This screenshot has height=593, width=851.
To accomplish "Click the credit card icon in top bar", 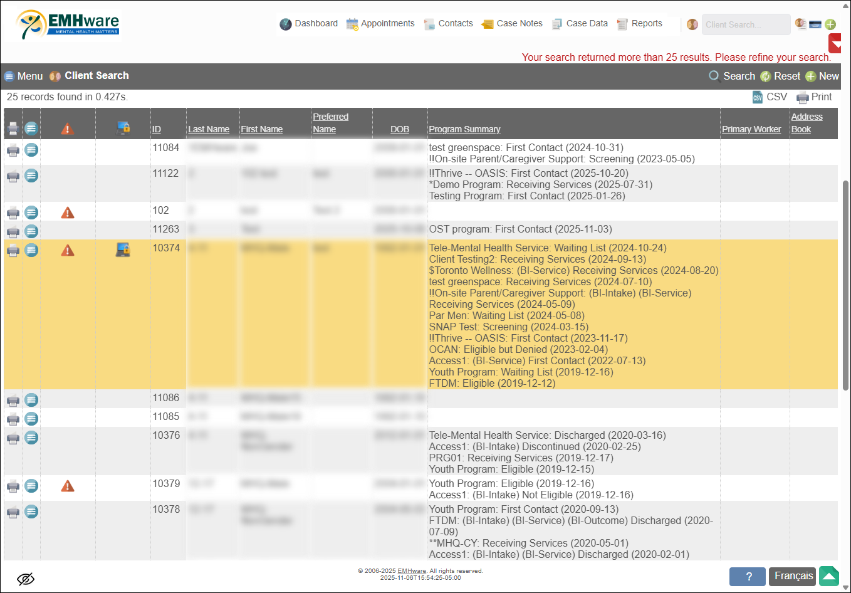I will (x=815, y=24).
